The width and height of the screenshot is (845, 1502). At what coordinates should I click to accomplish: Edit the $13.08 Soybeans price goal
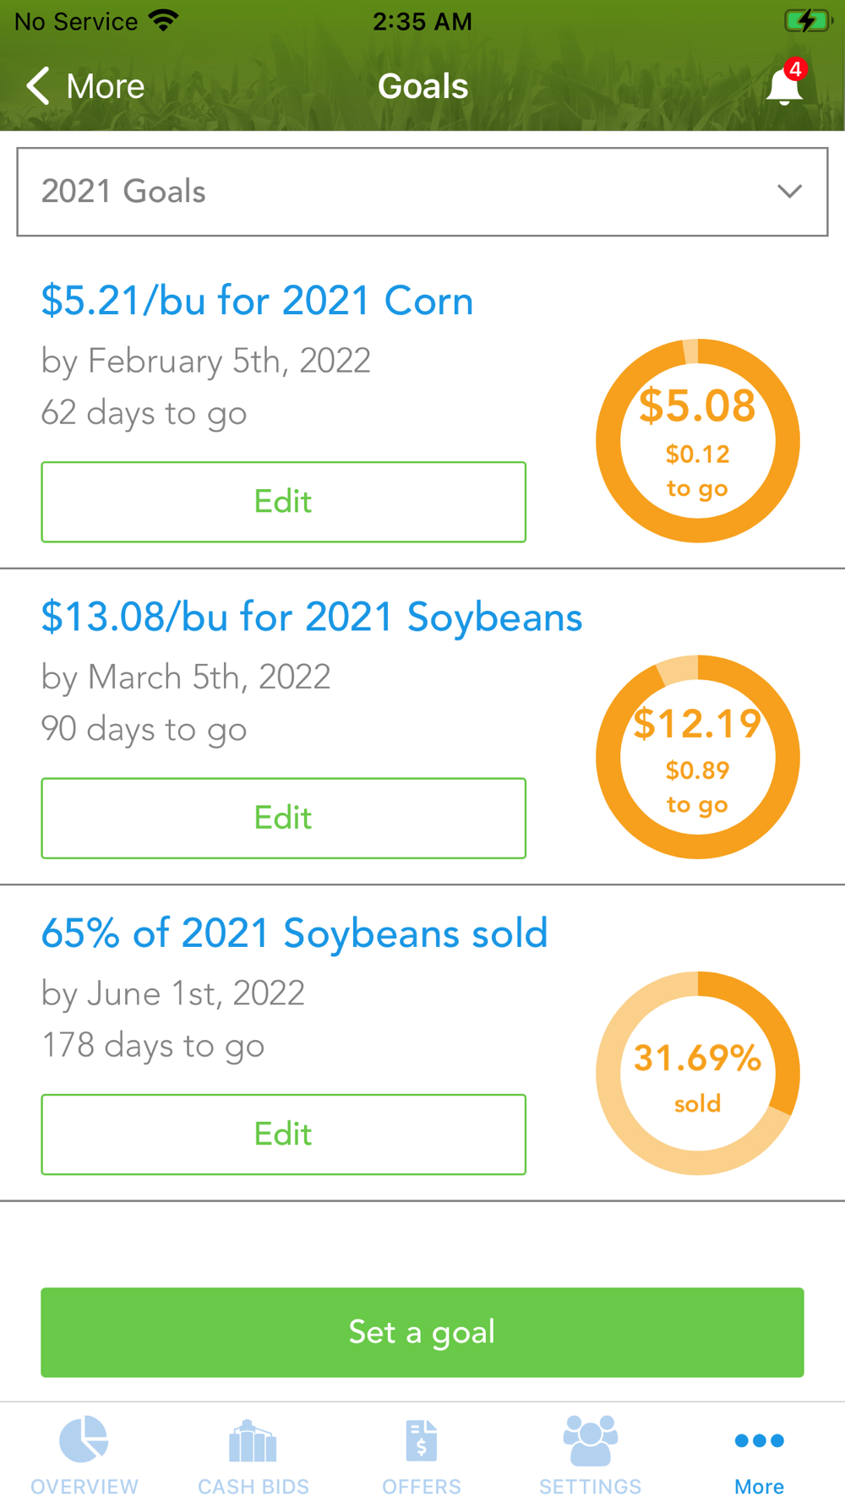click(283, 818)
